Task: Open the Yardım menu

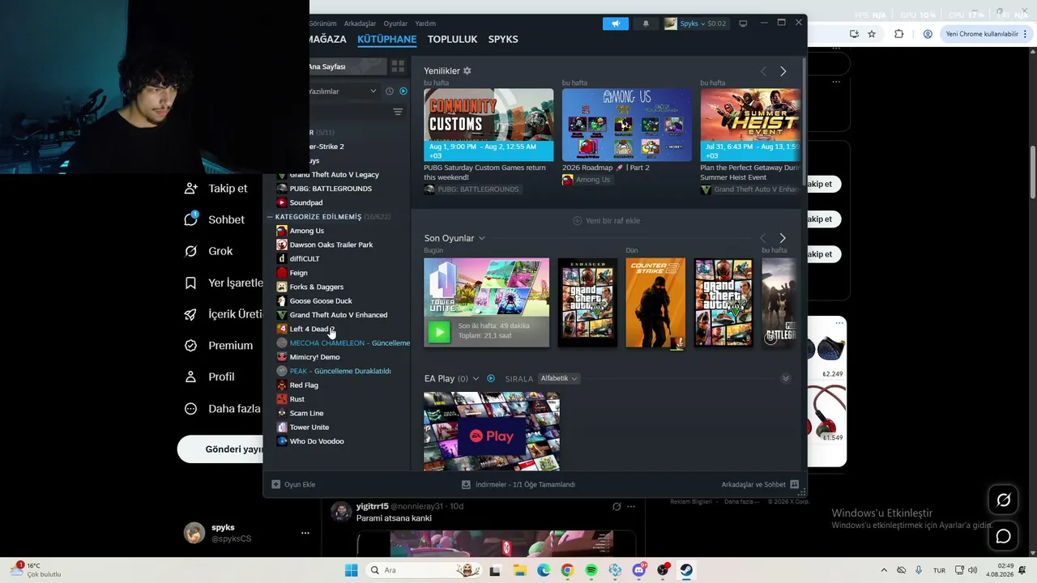Action: (425, 23)
